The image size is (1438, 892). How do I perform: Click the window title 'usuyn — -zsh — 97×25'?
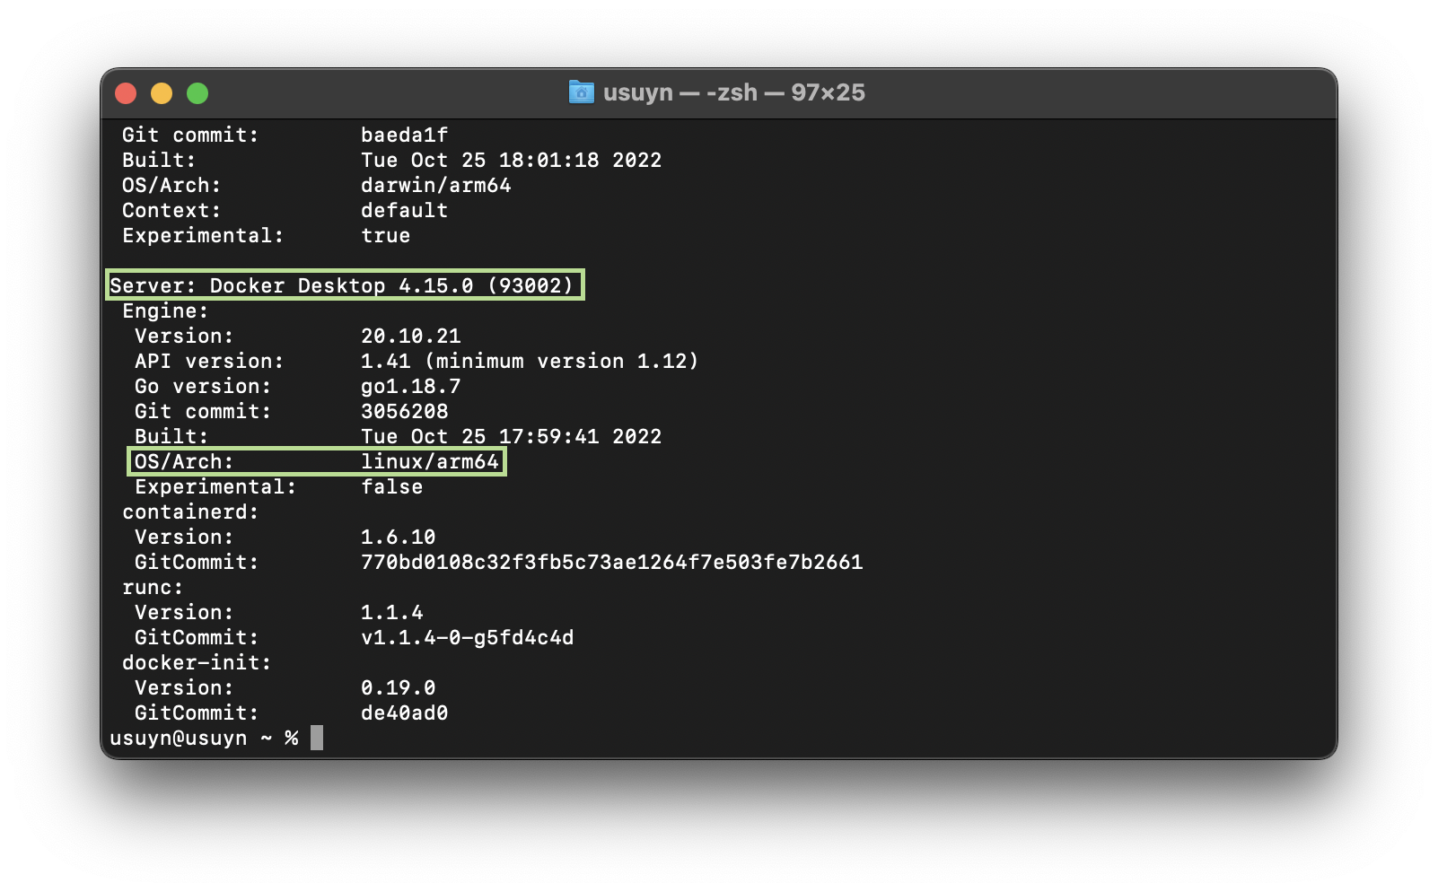coord(733,92)
